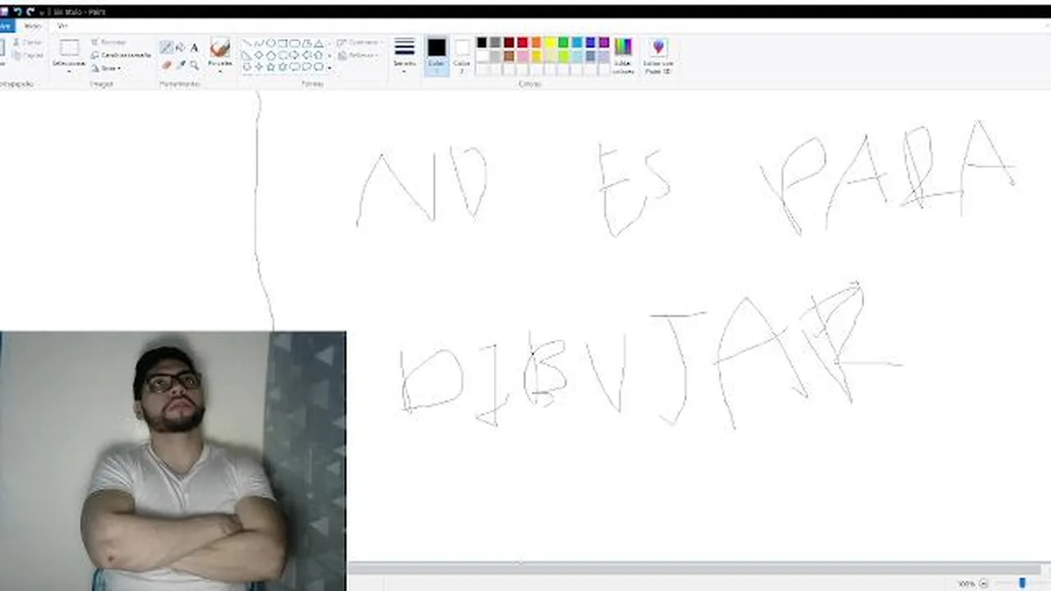
Task: Click the Crop button
Action: point(109,42)
